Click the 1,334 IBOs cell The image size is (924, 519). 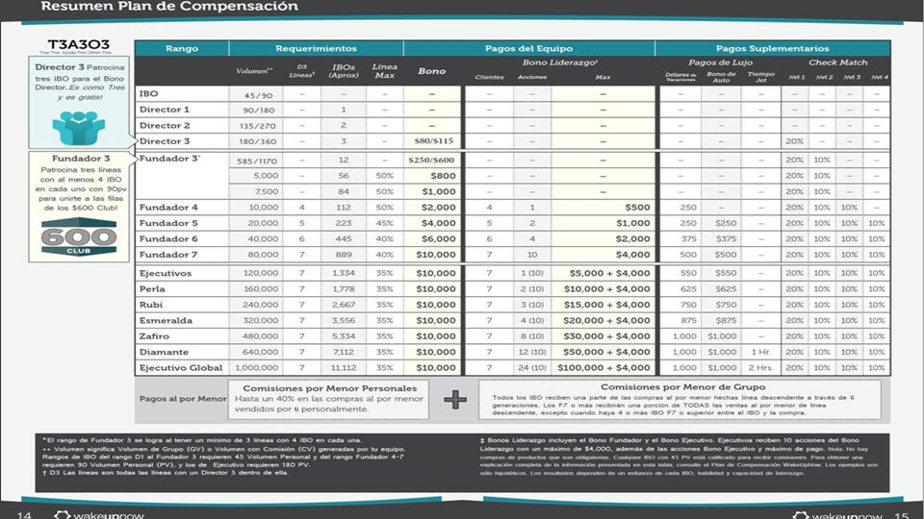coord(344,273)
